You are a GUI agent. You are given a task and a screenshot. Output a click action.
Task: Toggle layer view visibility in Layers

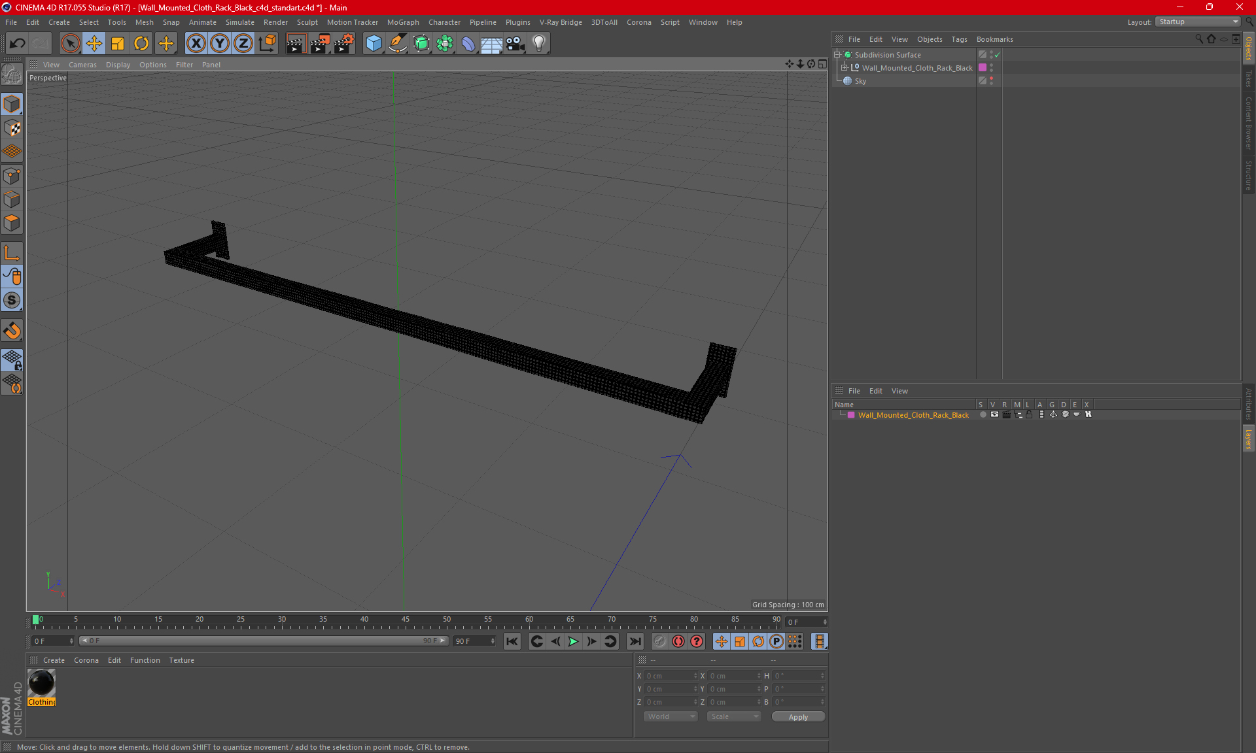click(x=994, y=414)
